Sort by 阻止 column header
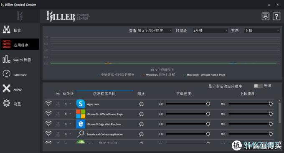The width and height of the screenshot is (284, 153). pos(141,94)
